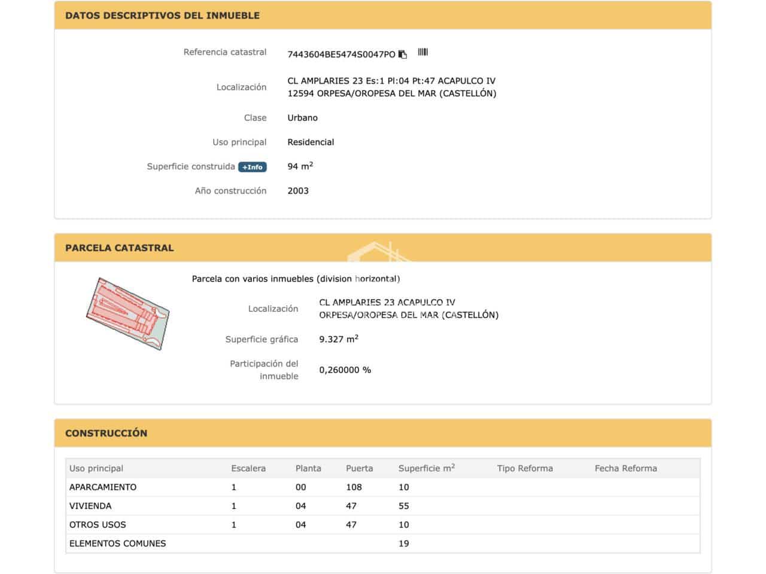766x574 pixels.
Task: Click the Referencia catastral field label
Action: point(225,52)
